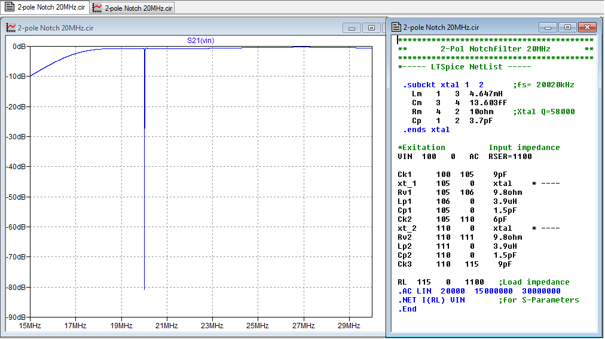
Task: Click the 'LTSpice NetList' comment line
Action: click(465, 67)
